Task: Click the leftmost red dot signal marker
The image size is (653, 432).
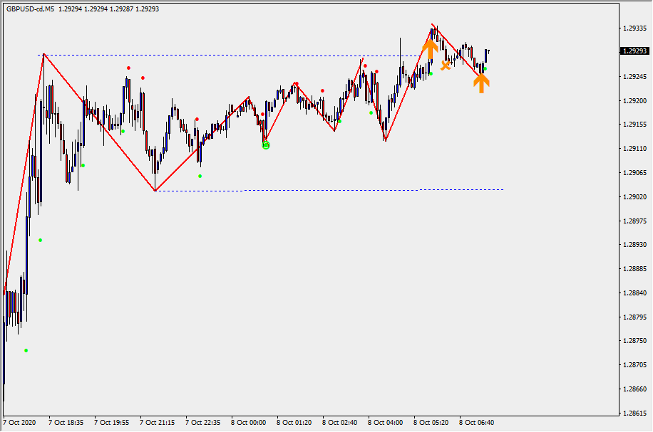Action: pyautogui.click(x=128, y=68)
